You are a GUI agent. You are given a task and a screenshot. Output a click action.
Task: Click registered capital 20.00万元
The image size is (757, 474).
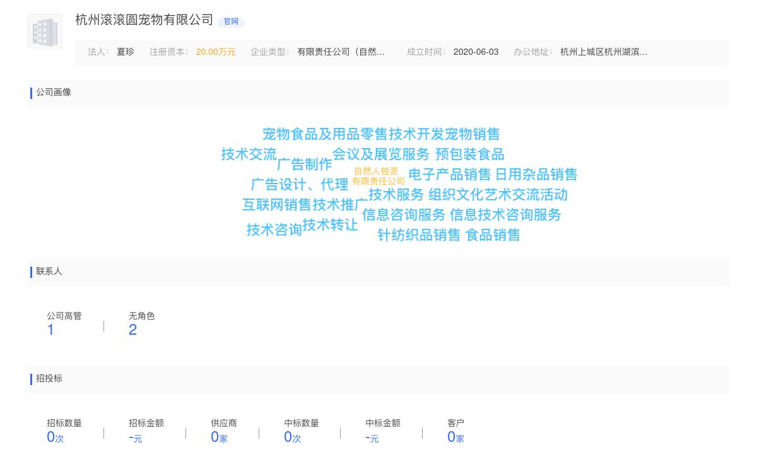216,52
